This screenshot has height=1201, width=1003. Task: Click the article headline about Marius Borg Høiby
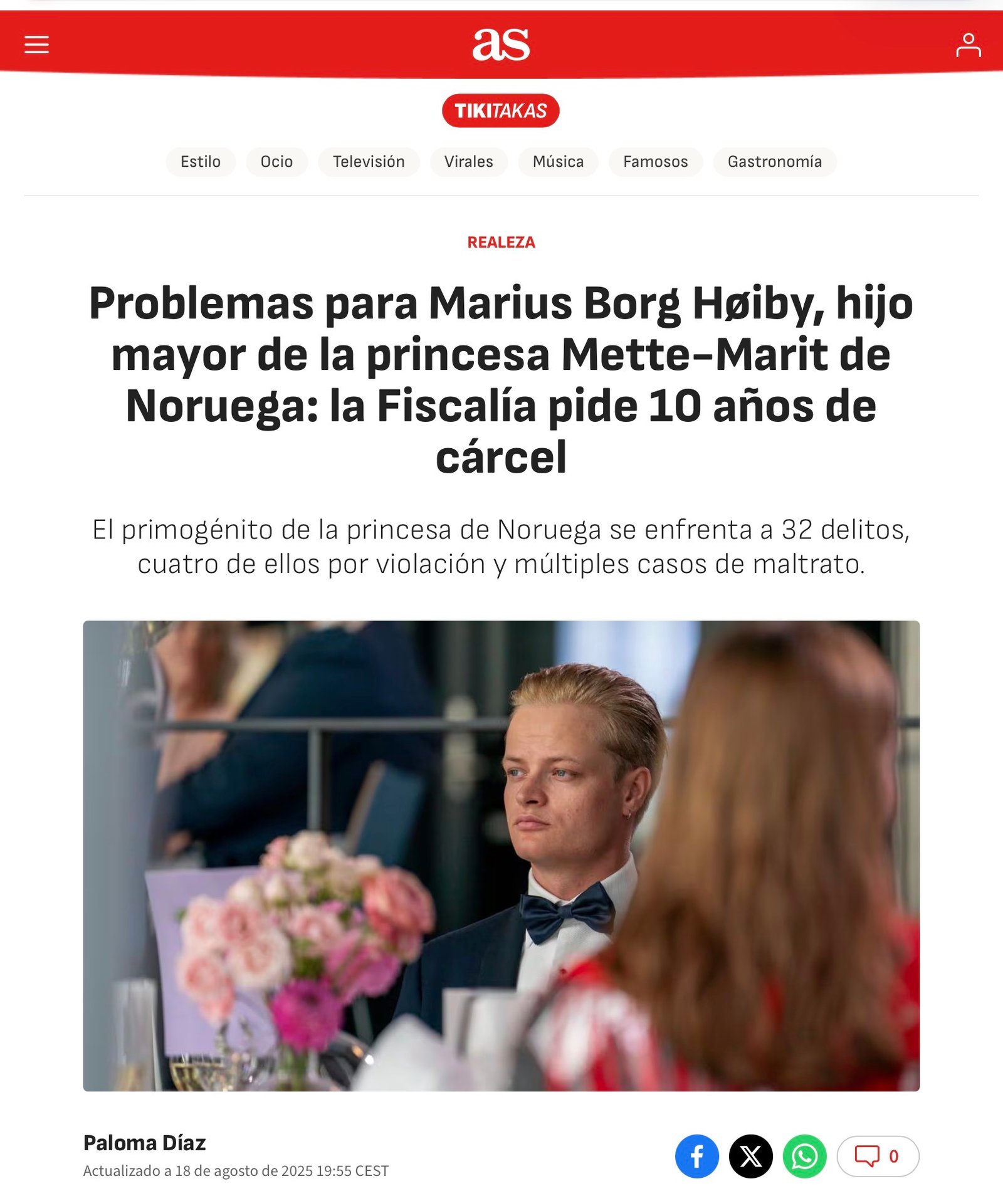[501, 380]
